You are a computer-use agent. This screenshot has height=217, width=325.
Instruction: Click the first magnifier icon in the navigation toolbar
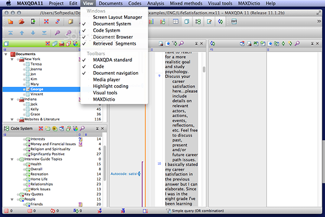click(x=57, y=33)
